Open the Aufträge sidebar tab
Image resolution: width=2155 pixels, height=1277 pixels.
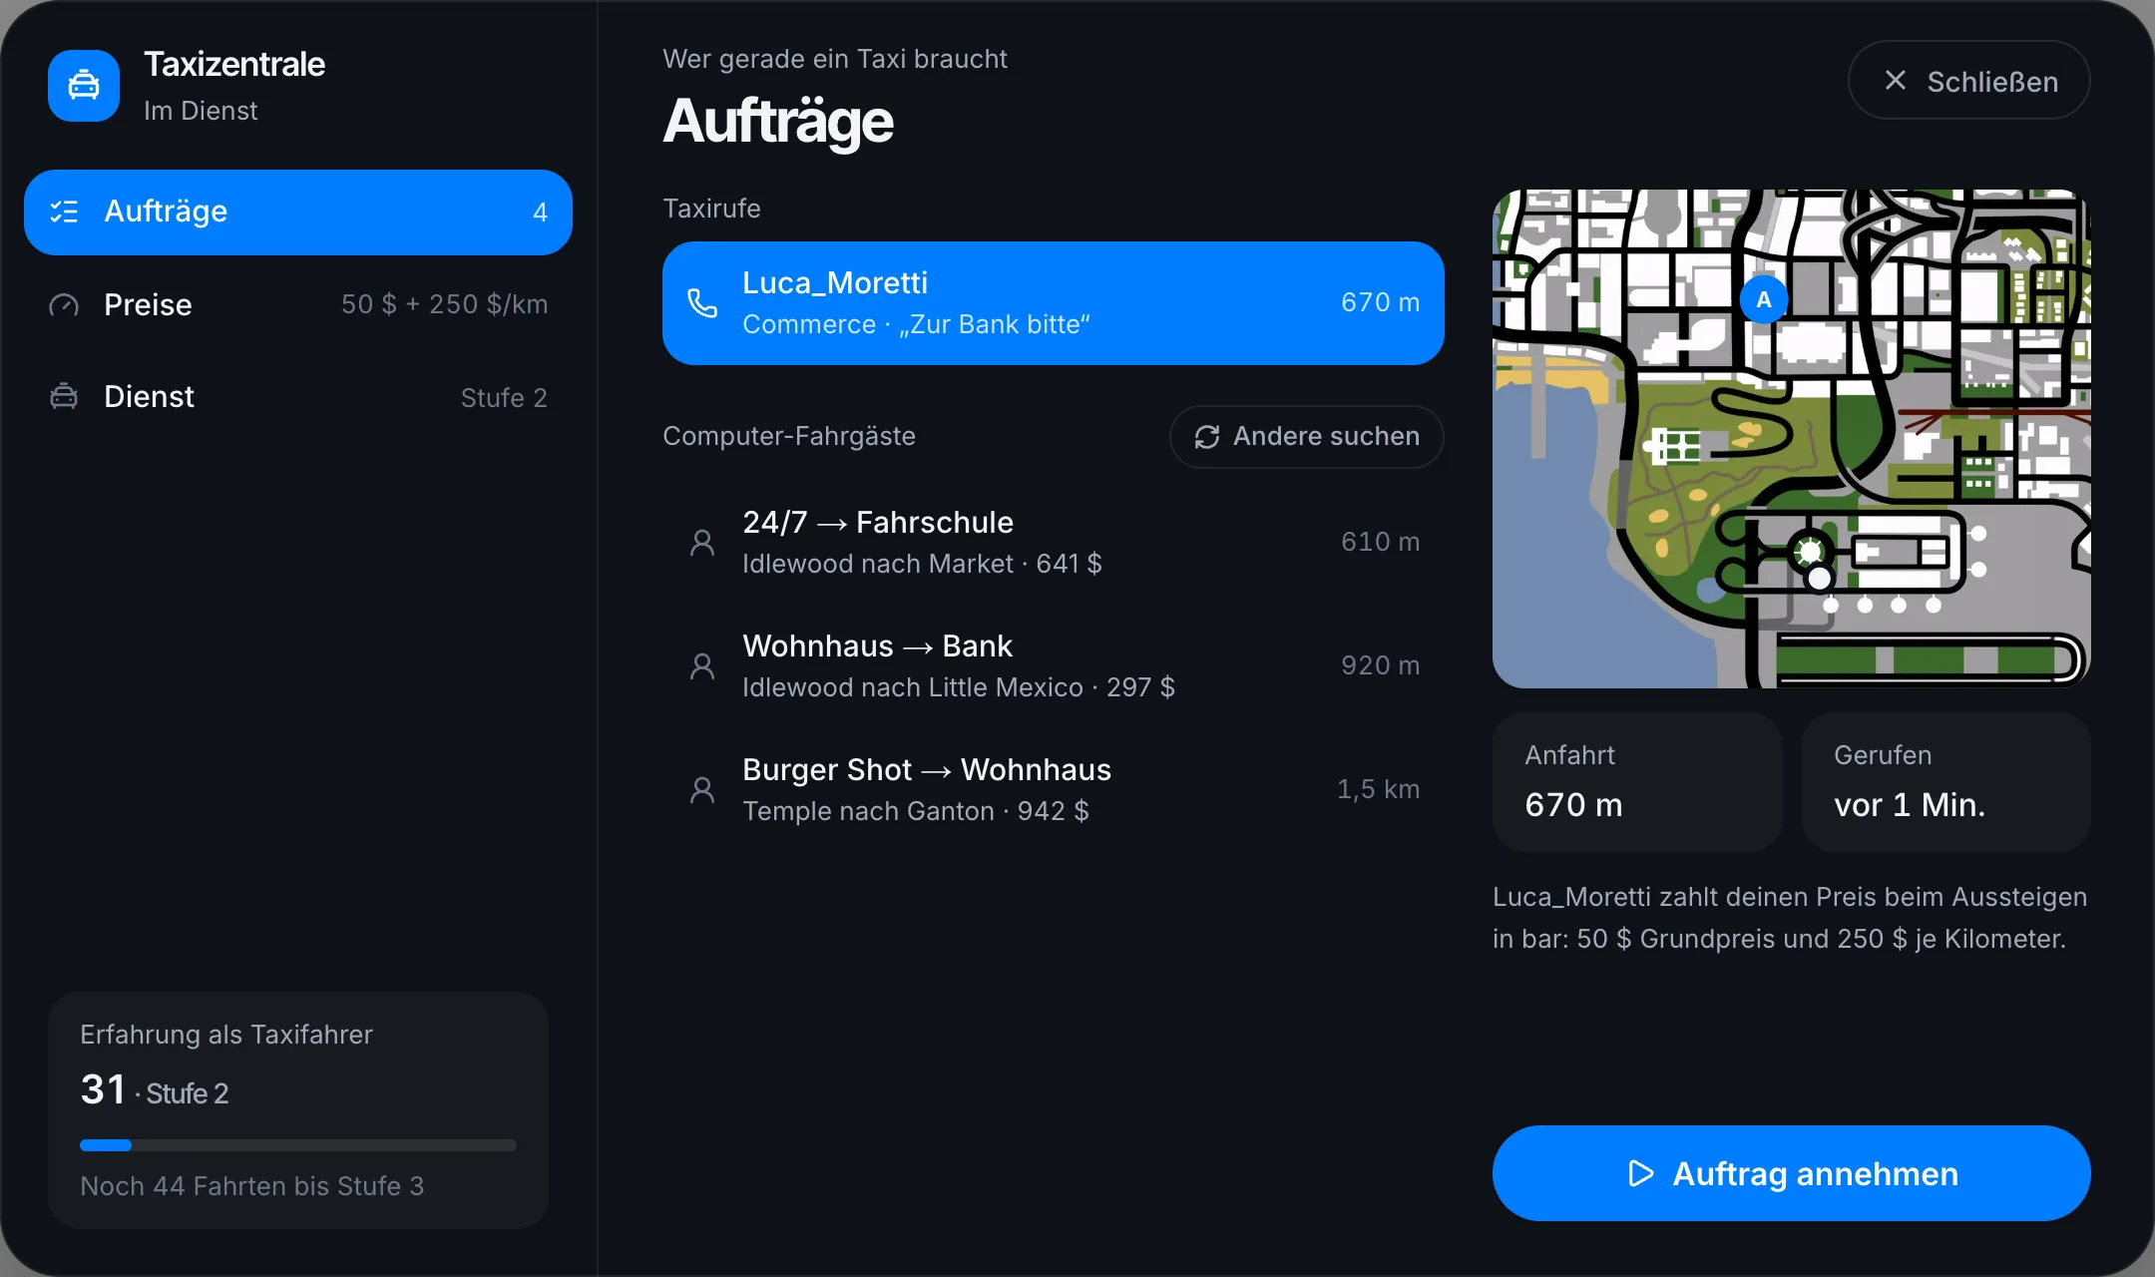coord(298,212)
